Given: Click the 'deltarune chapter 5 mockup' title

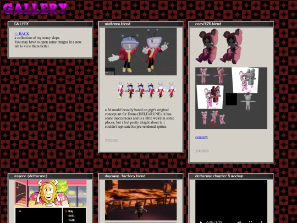Looking at the screenshot, I should click(219, 176).
